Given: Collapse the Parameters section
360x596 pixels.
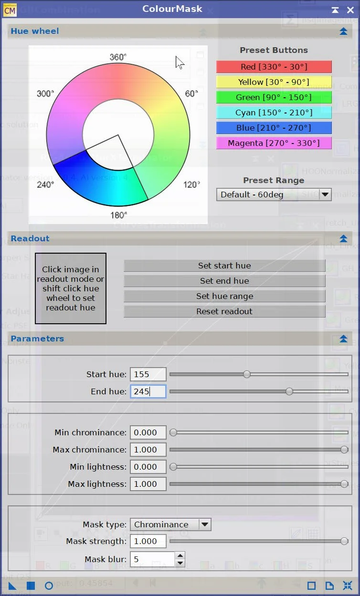Looking at the screenshot, I should tap(343, 339).
